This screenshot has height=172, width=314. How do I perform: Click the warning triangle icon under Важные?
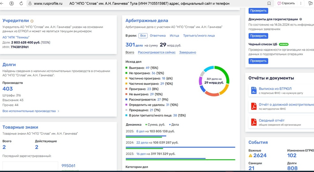pyautogui.click(x=250, y=156)
